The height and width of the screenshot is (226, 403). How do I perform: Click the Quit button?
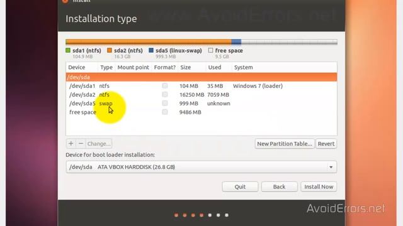[240, 187]
